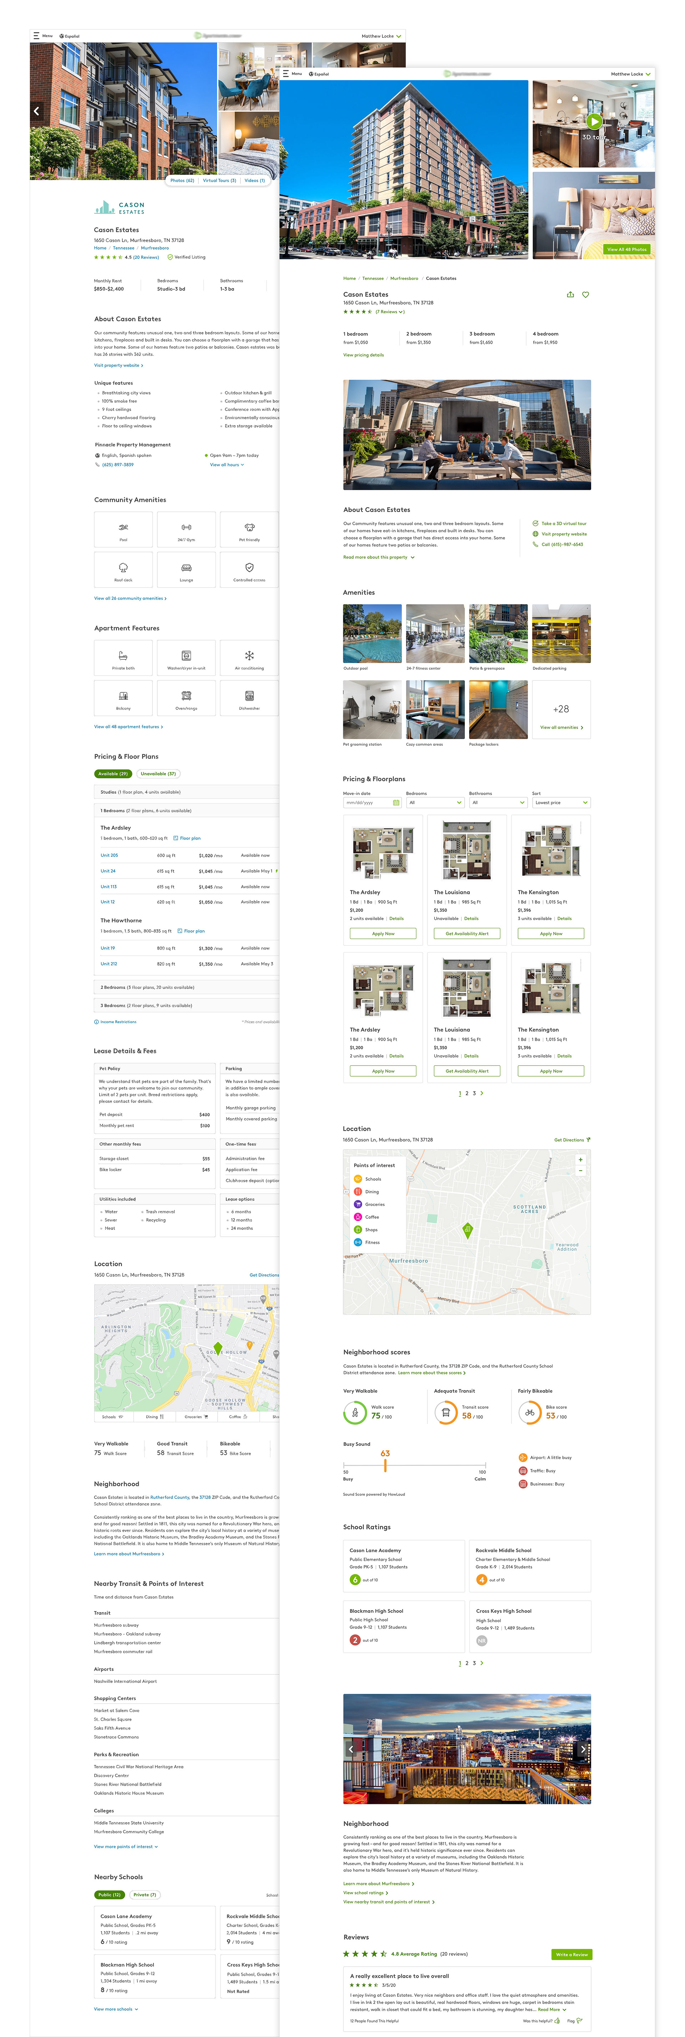
Task: Open the Bedrooms filter dropdown
Action: [435, 802]
